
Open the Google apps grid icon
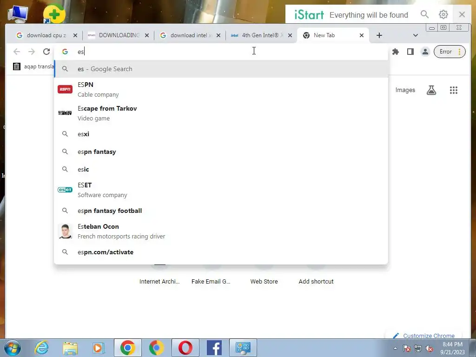454,90
